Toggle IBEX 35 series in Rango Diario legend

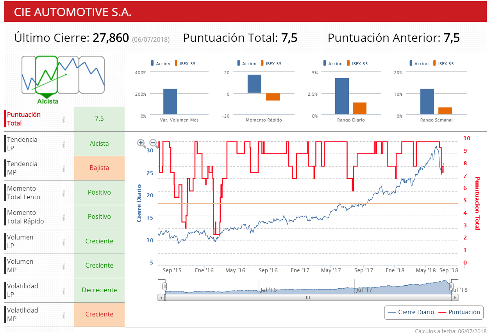(357, 64)
